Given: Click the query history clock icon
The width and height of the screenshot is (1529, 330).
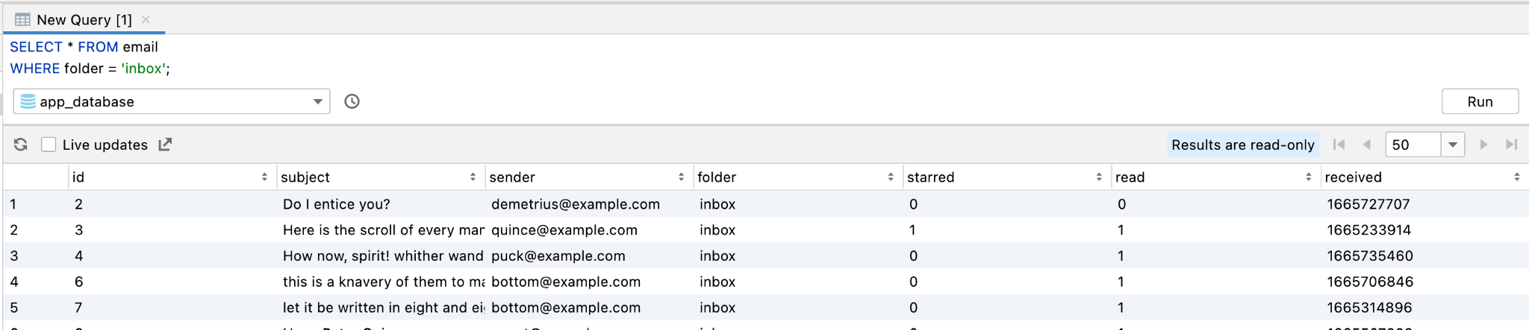Looking at the screenshot, I should click(x=352, y=101).
